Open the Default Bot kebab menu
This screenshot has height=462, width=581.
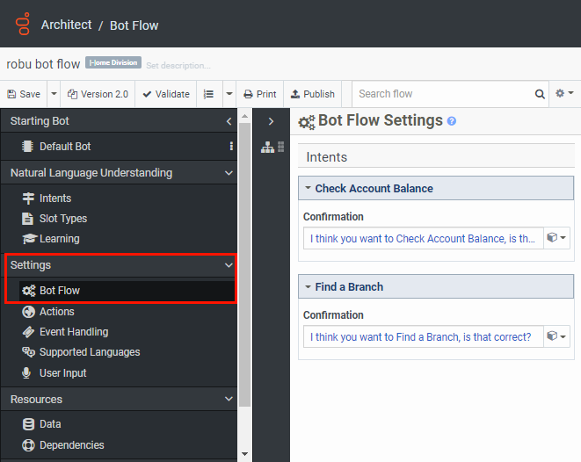tap(231, 147)
